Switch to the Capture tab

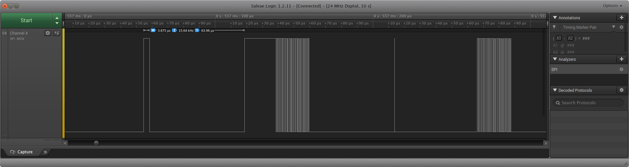tap(21, 152)
